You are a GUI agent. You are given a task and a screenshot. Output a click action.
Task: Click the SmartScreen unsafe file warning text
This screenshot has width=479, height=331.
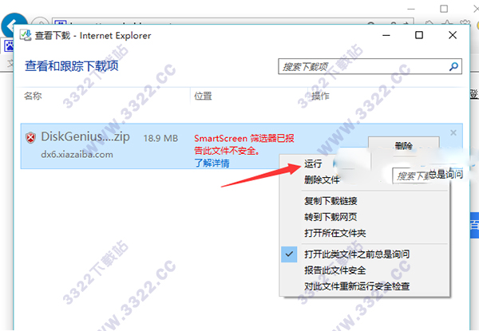point(244,144)
